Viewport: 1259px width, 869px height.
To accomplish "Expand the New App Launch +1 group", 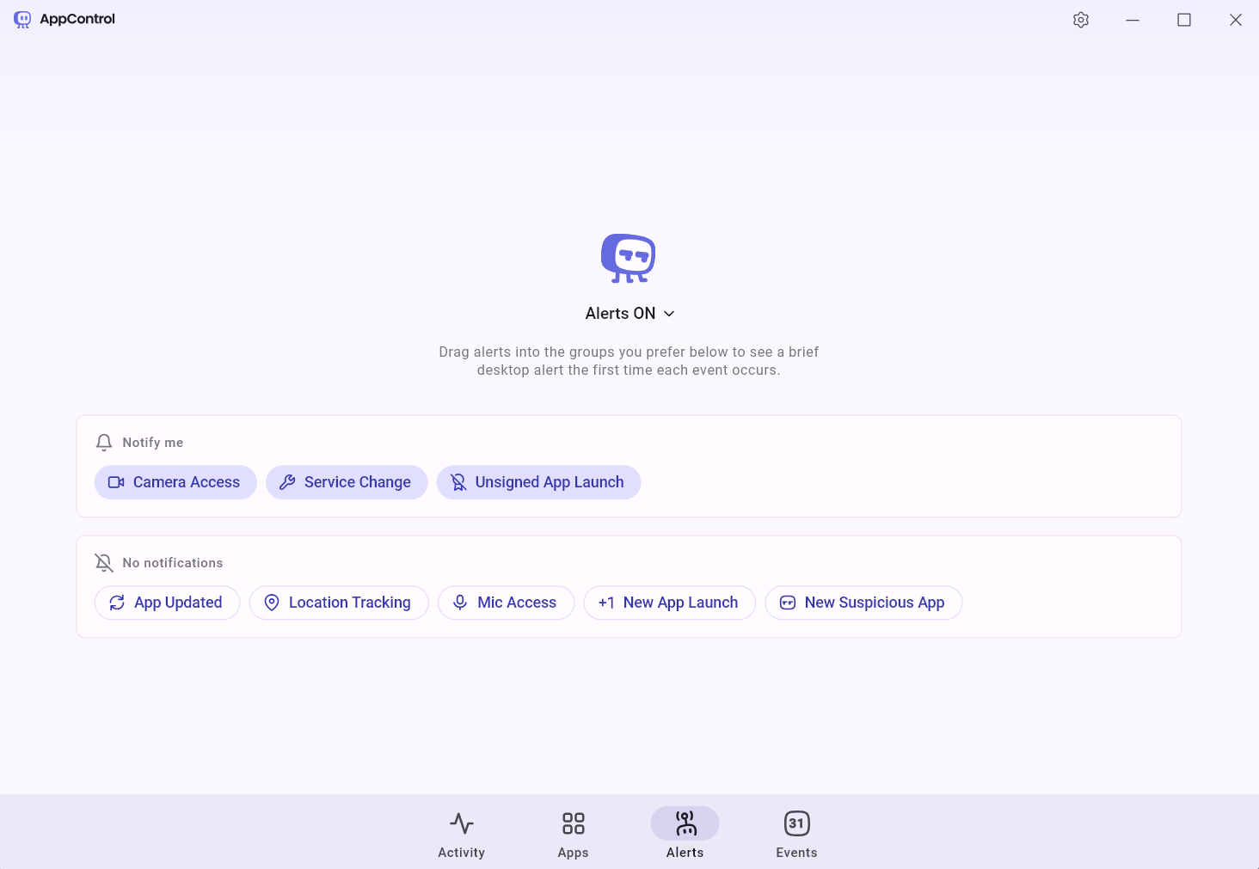I will (669, 603).
